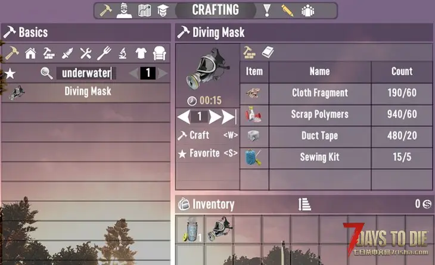Image resolution: width=435 pixels, height=265 pixels.
Task: Select the Clothing t-shirt category filter
Action: [141, 53]
